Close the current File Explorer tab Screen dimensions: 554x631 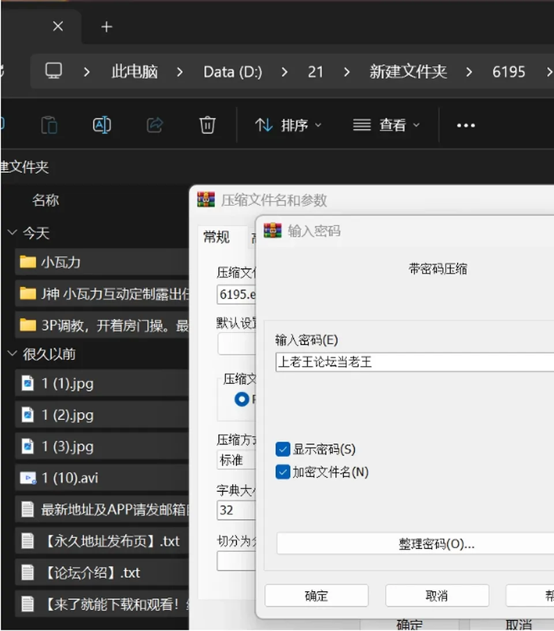pyautogui.click(x=58, y=26)
